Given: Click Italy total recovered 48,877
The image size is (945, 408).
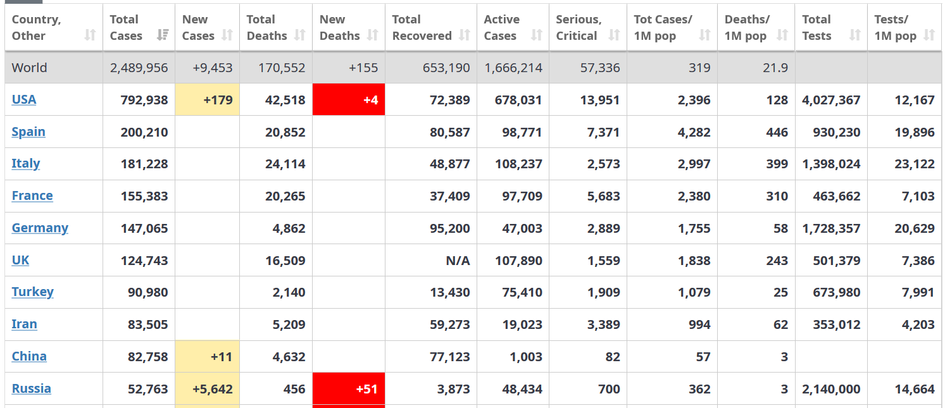Looking at the screenshot, I should pyautogui.click(x=450, y=164).
